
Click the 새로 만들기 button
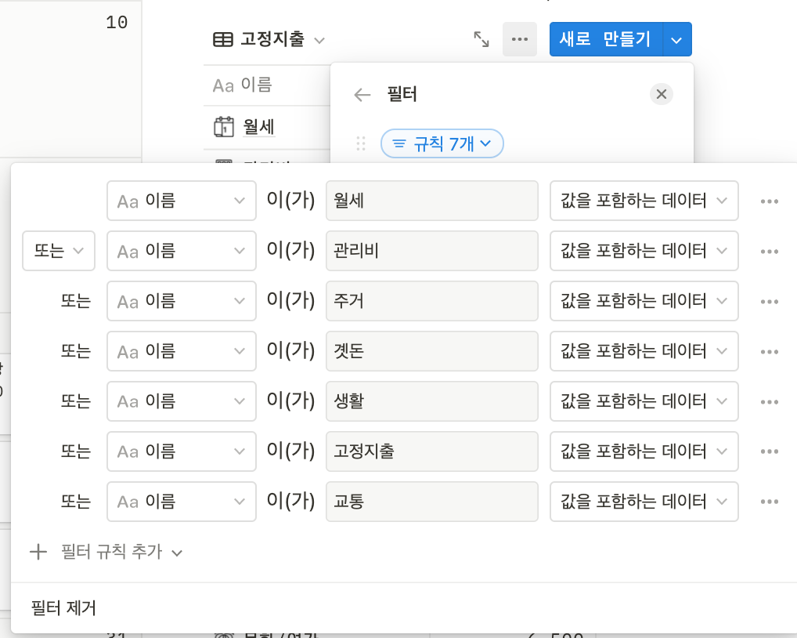point(605,39)
